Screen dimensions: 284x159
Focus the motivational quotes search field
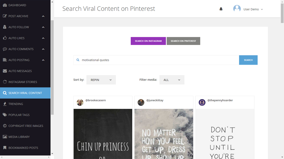tap(158, 60)
